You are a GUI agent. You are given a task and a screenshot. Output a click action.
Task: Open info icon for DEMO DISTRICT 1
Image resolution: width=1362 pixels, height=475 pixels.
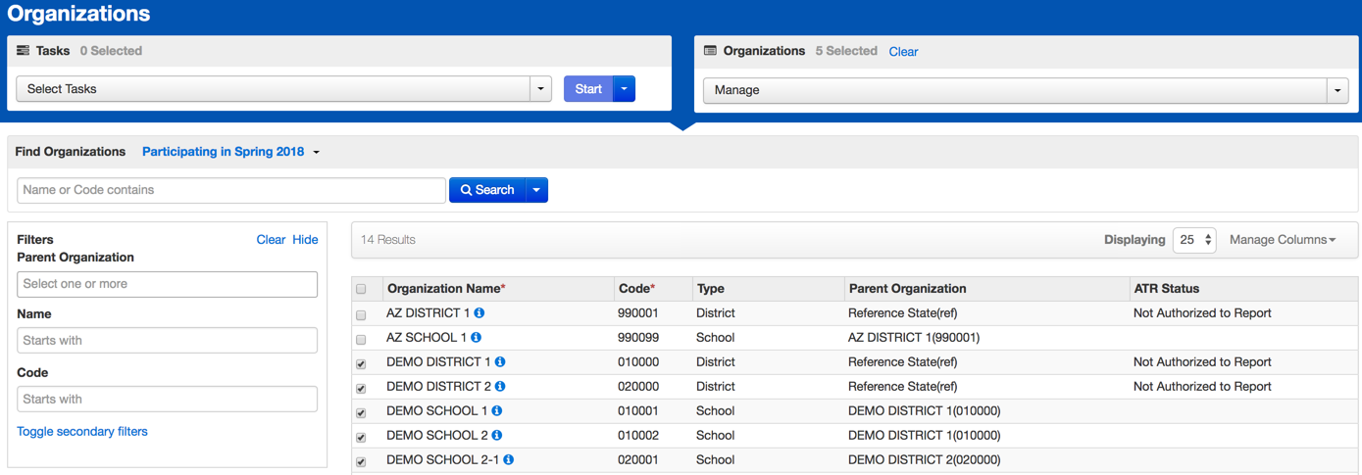click(x=500, y=362)
